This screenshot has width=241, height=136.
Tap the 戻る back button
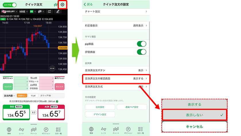[88, 5]
